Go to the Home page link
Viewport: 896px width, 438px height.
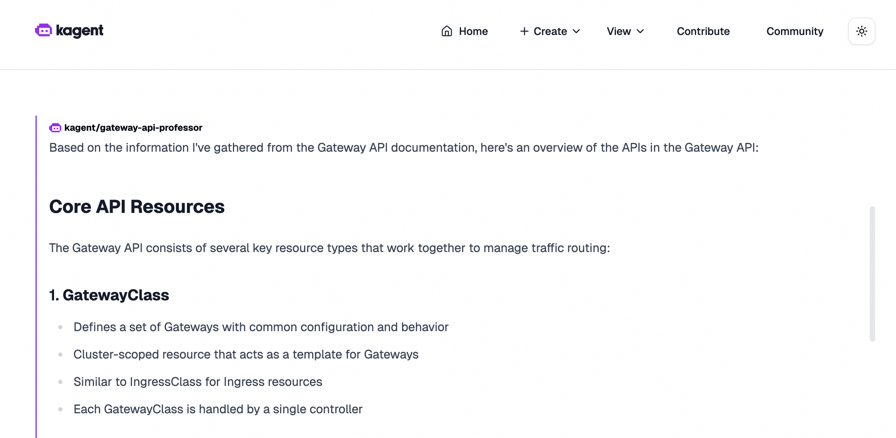pos(473,31)
